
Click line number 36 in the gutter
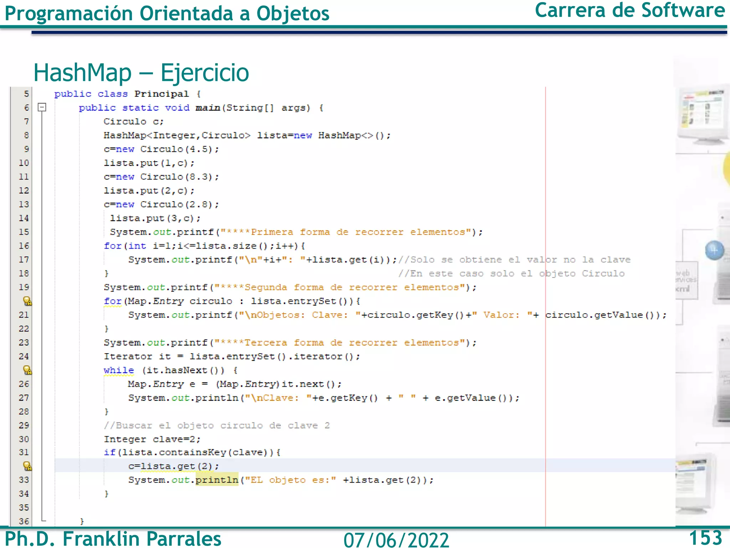[24, 521]
